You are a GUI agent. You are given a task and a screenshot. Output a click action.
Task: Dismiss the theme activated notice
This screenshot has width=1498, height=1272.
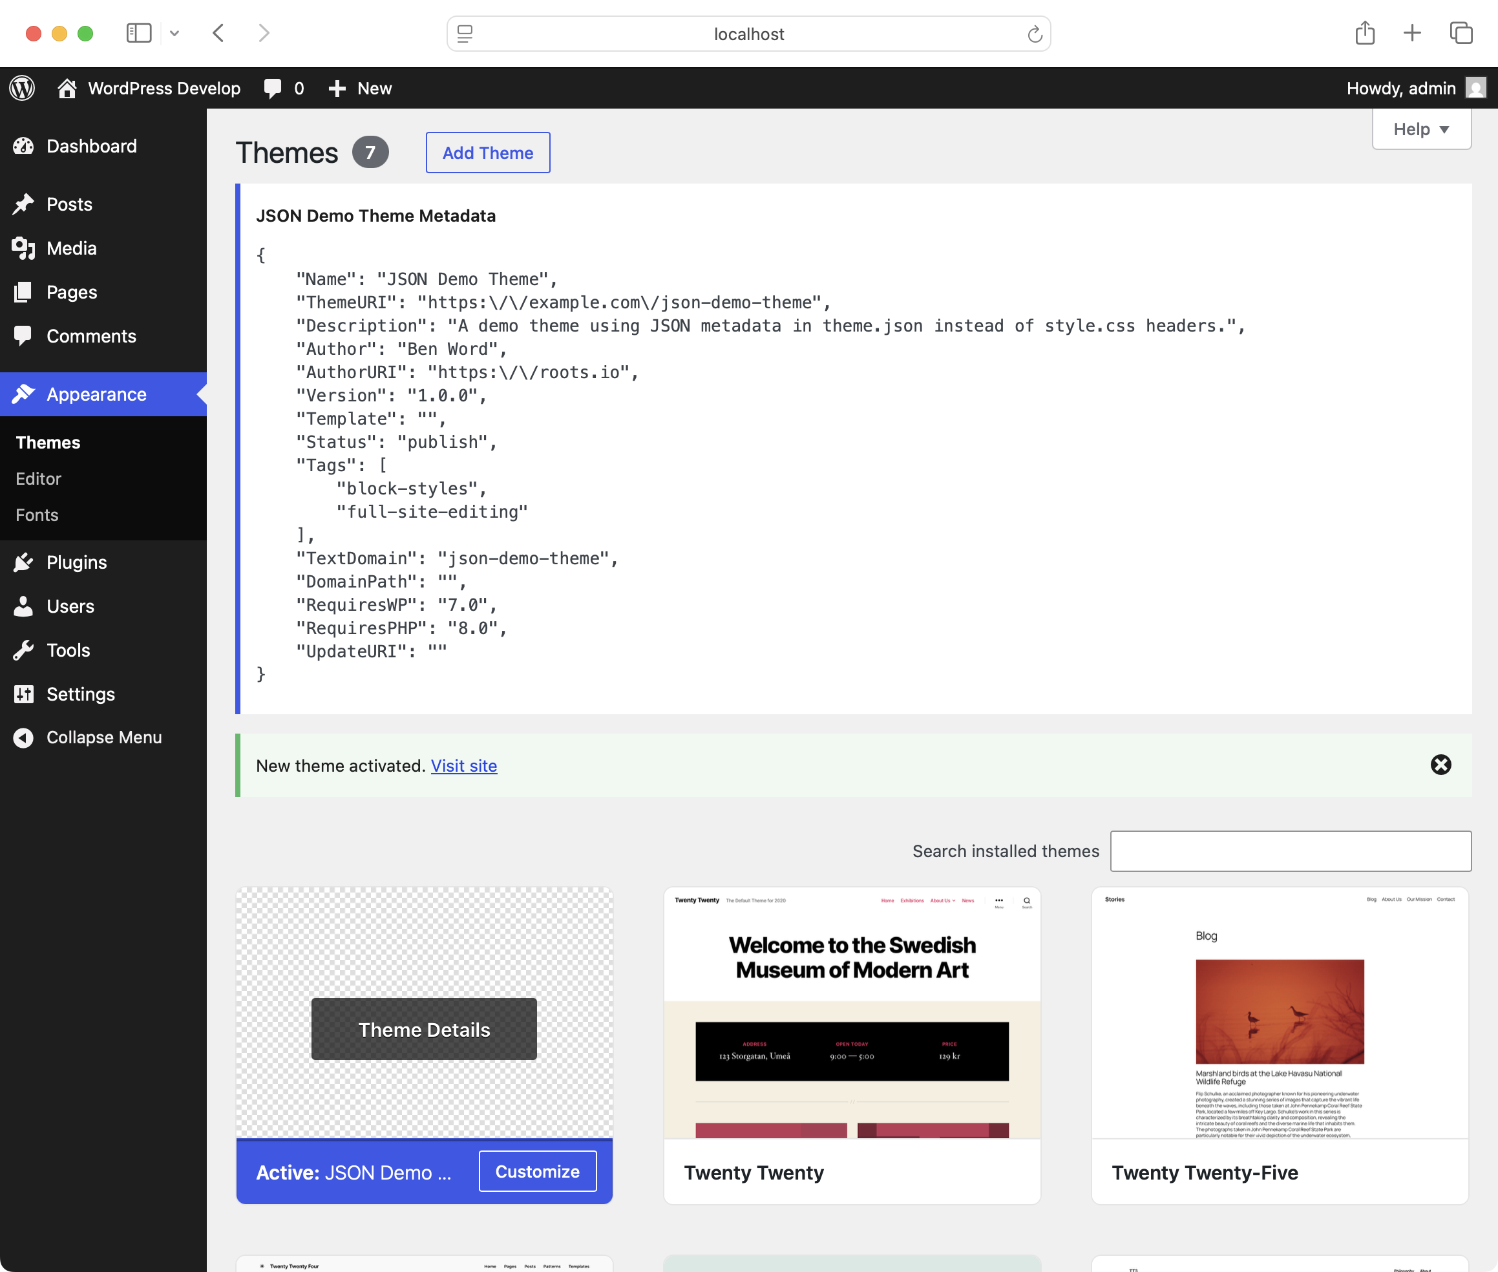[x=1440, y=765]
